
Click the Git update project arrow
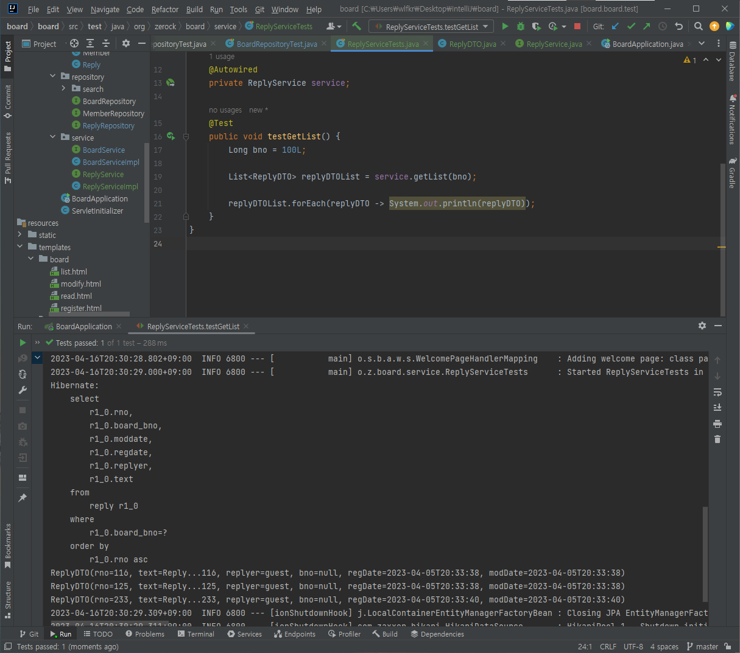tap(615, 26)
